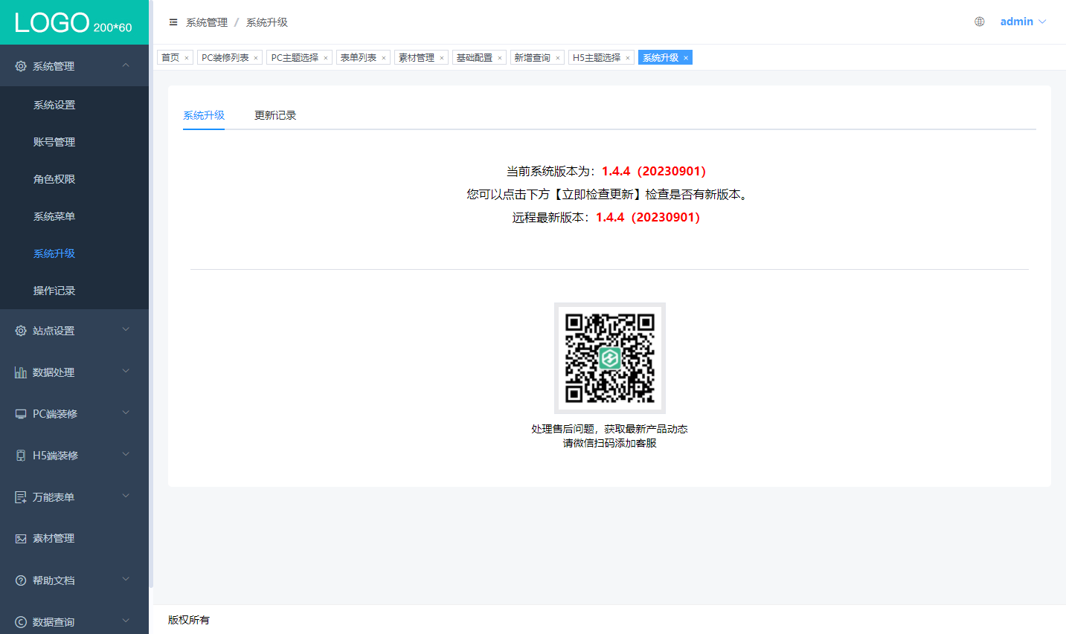Click the 数据处理 bar chart icon
The height and width of the screenshot is (634, 1066).
tap(21, 372)
